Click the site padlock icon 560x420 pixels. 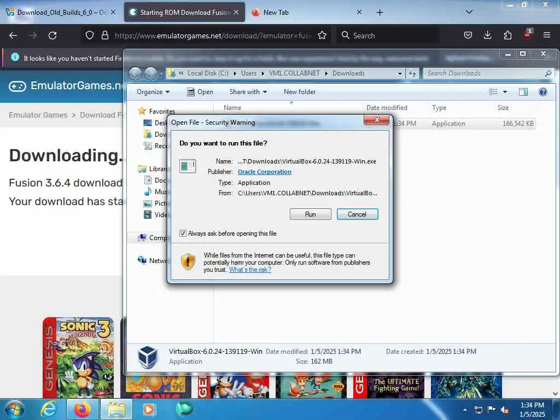coord(104,35)
